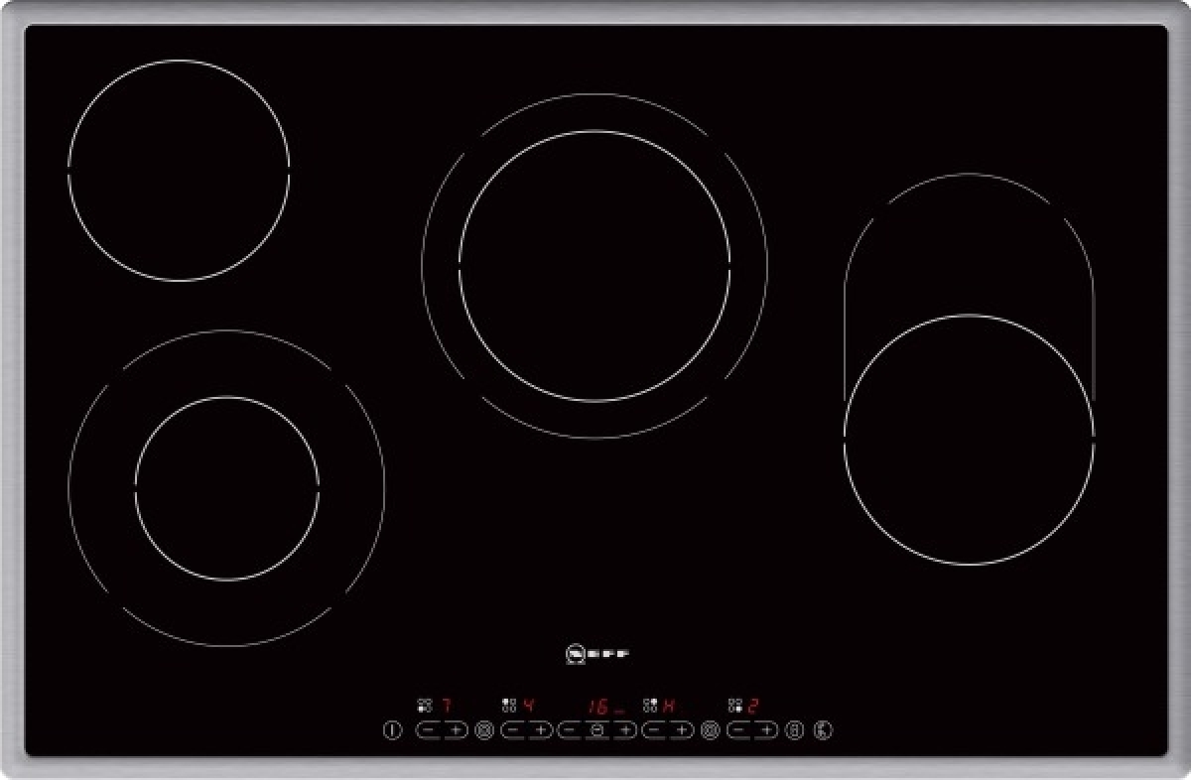Image resolution: width=1191 pixels, height=780 pixels.
Task: Tap the zone indicator icon beside the 7
Action: [x=425, y=706]
